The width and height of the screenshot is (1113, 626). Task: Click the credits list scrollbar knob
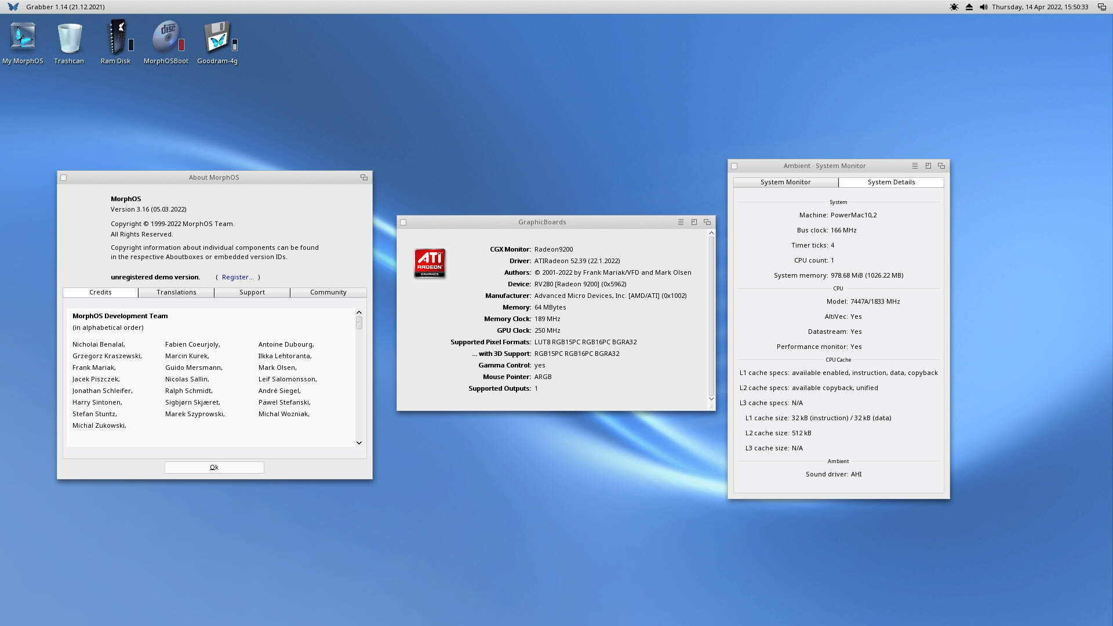[359, 323]
